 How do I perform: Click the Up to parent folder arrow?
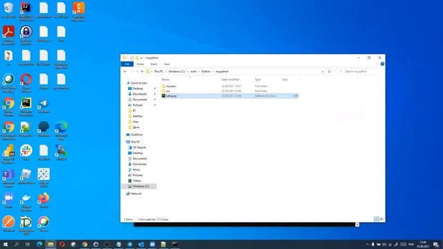(x=142, y=71)
